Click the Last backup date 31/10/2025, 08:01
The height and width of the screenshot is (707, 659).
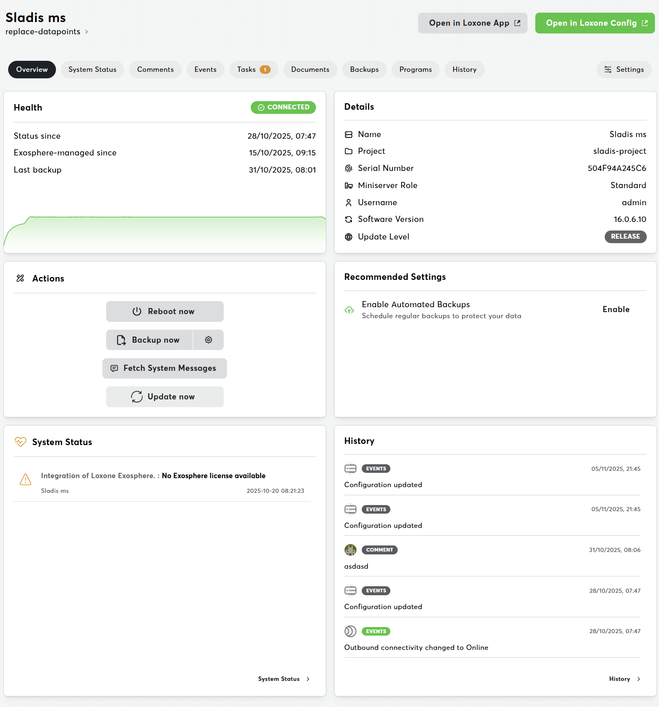[283, 170]
